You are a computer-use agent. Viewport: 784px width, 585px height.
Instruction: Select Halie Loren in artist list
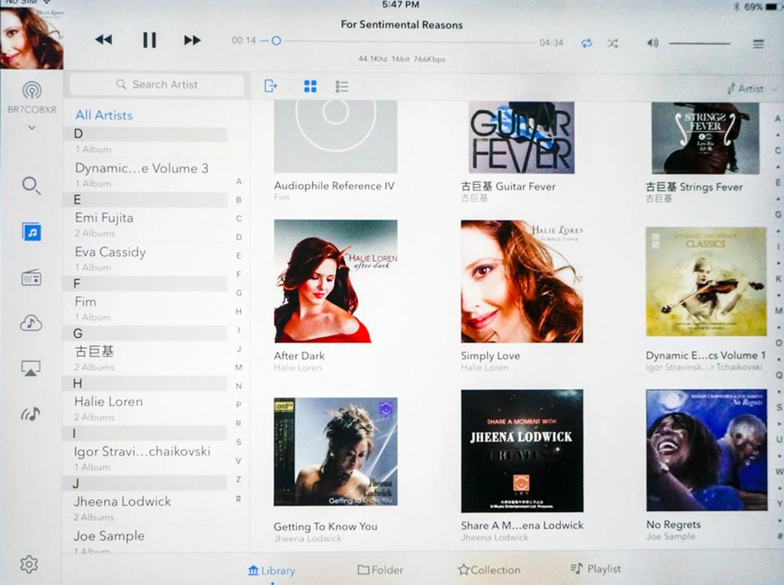coord(109,402)
